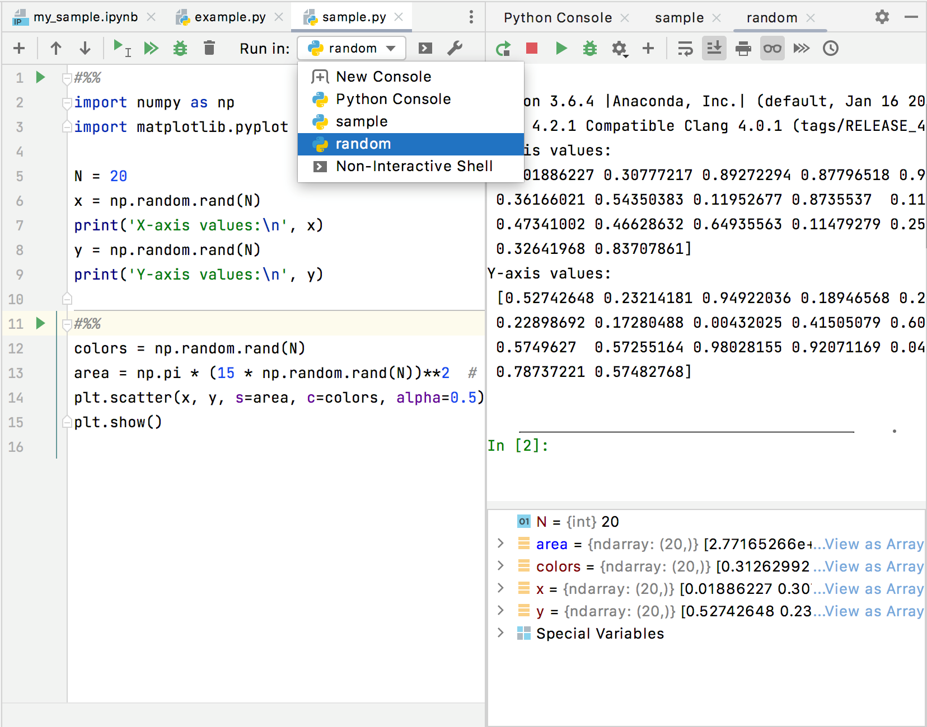Collapse the code fold at line 11
Image resolution: width=927 pixels, height=727 pixels.
[x=67, y=324]
